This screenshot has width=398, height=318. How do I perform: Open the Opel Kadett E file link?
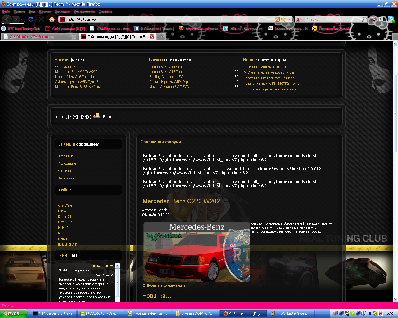[65, 67]
